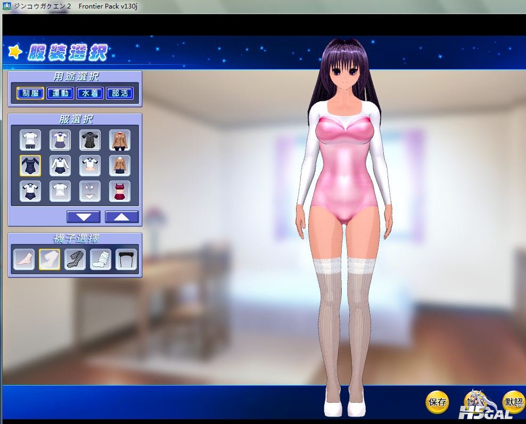Viewport: 526px width, 424px height.
Task: Select the brown blazer outfit in top row
Action: pos(120,140)
